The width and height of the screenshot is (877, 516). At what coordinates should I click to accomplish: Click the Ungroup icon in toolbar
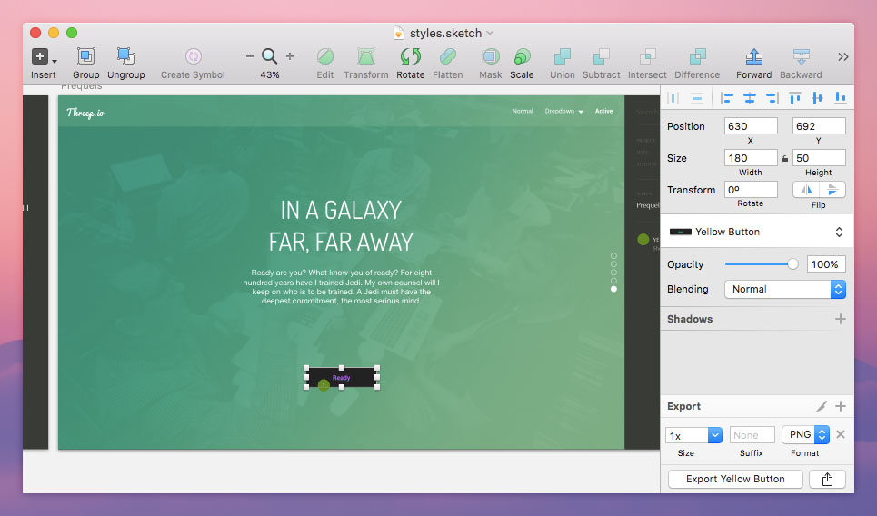click(x=125, y=56)
